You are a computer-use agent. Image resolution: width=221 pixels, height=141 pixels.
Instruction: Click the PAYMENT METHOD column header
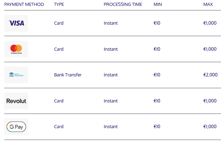pyautogui.click(x=24, y=5)
